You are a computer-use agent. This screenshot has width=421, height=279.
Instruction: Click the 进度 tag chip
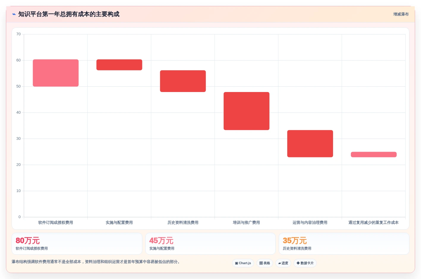point(283,263)
